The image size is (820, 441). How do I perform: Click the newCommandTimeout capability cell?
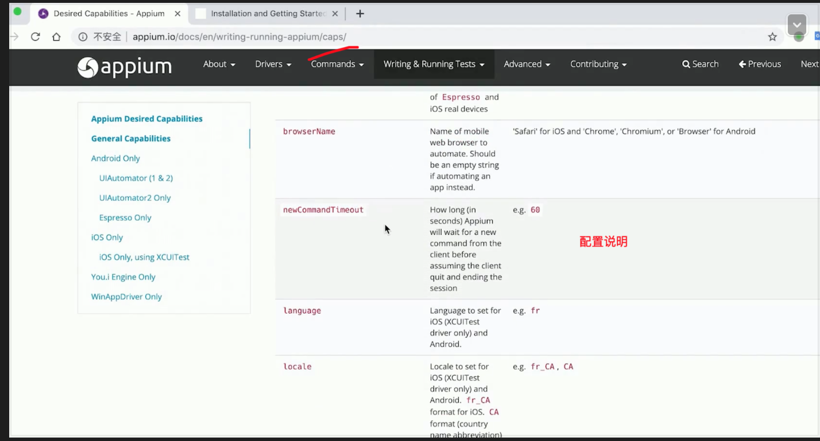click(x=323, y=210)
